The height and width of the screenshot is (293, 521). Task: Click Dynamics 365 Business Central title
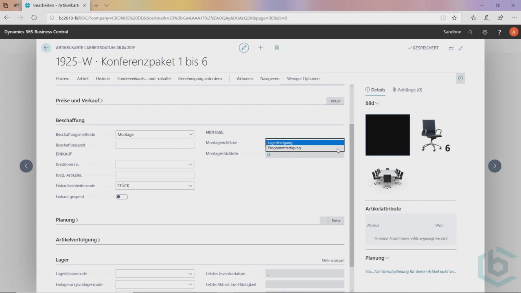[36, 32]
